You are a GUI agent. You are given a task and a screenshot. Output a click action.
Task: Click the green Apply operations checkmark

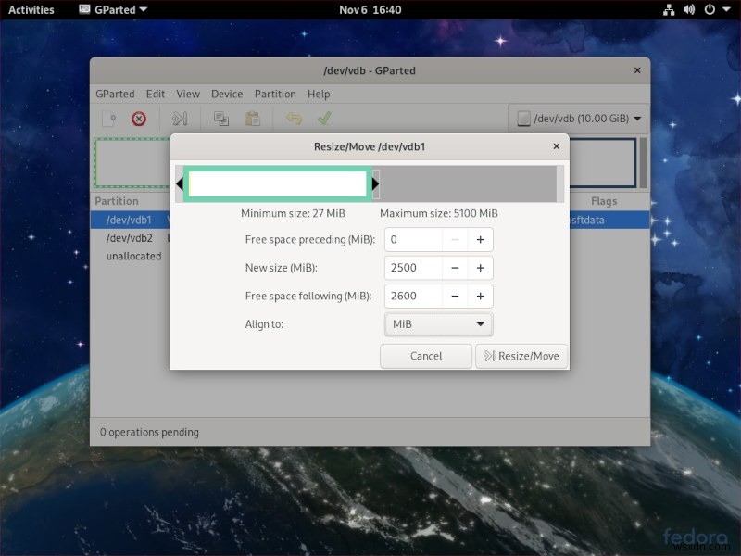pyautogui.click(x=324, y=119)
